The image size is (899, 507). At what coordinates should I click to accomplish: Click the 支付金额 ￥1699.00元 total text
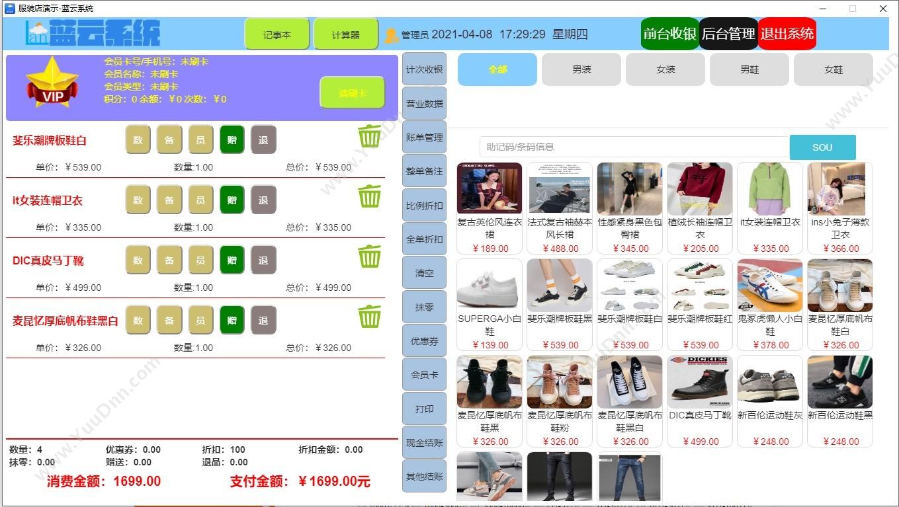click(300, 482)
